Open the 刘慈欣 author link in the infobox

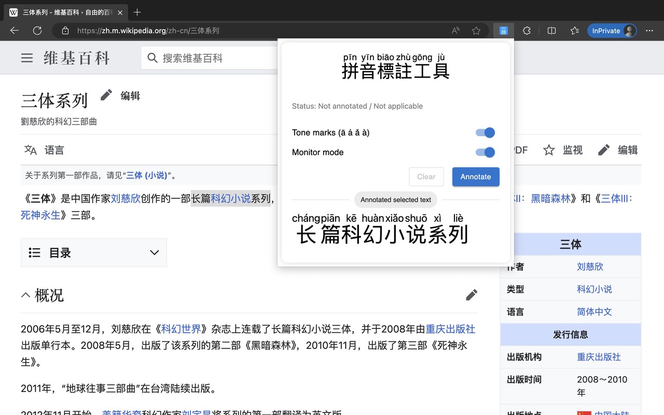tap(590, 267)
